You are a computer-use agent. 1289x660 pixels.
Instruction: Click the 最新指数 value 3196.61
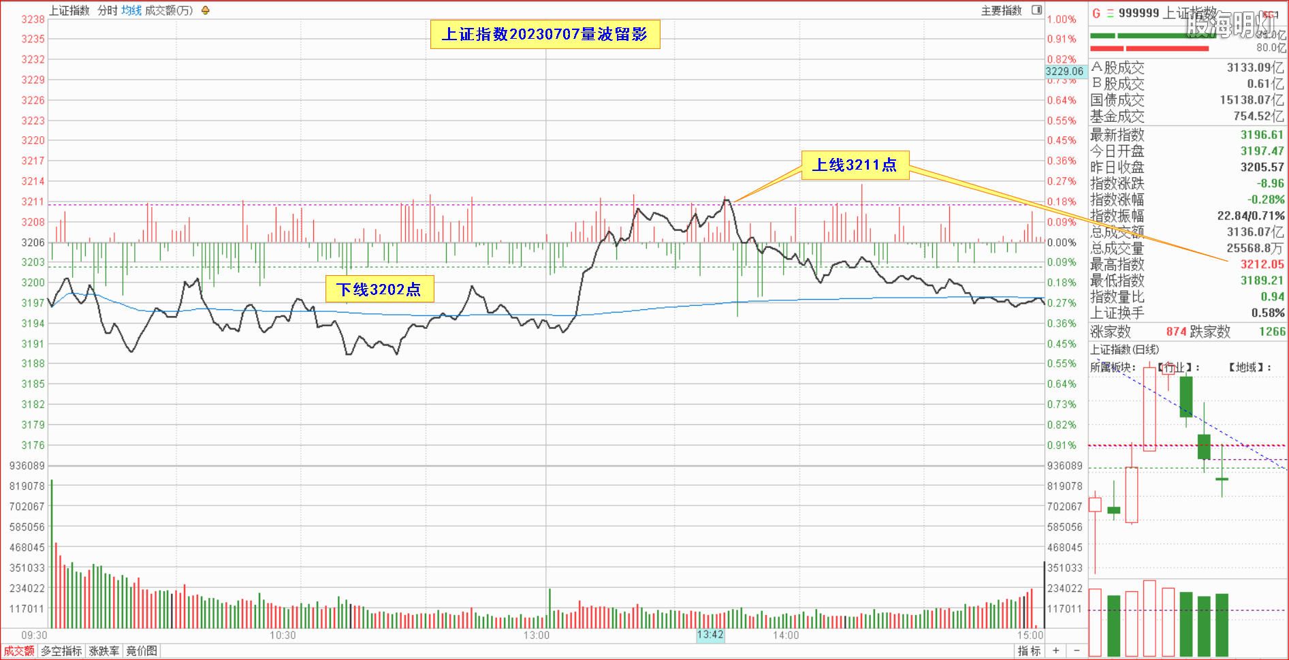[x=1262, y=135]
